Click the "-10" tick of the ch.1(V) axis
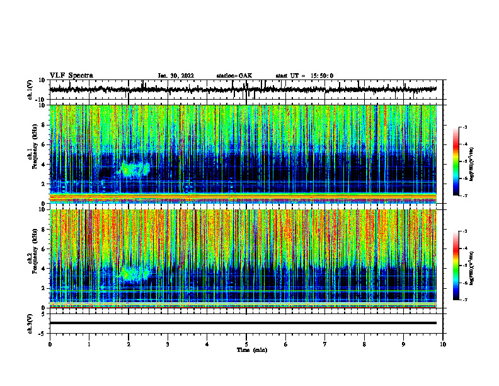This screenshot has height=386, width=499. [41, 100]
